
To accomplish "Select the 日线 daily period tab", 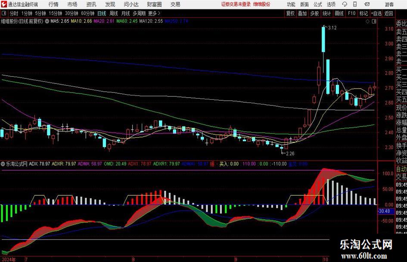I will [x=102, y=13].
